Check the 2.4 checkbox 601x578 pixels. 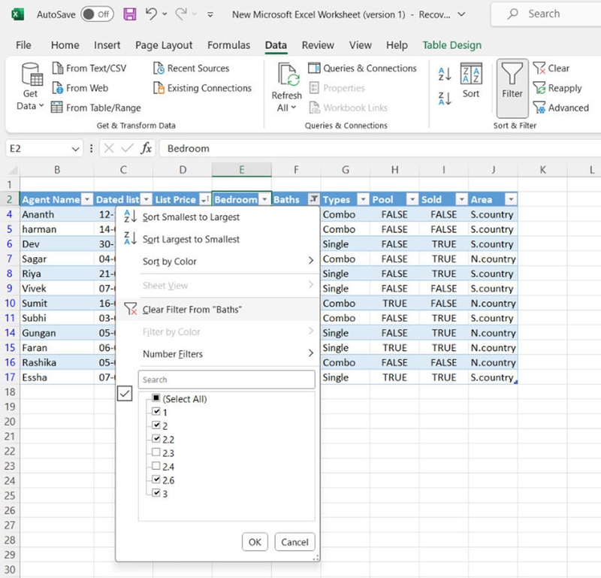(x=156, y=465)
